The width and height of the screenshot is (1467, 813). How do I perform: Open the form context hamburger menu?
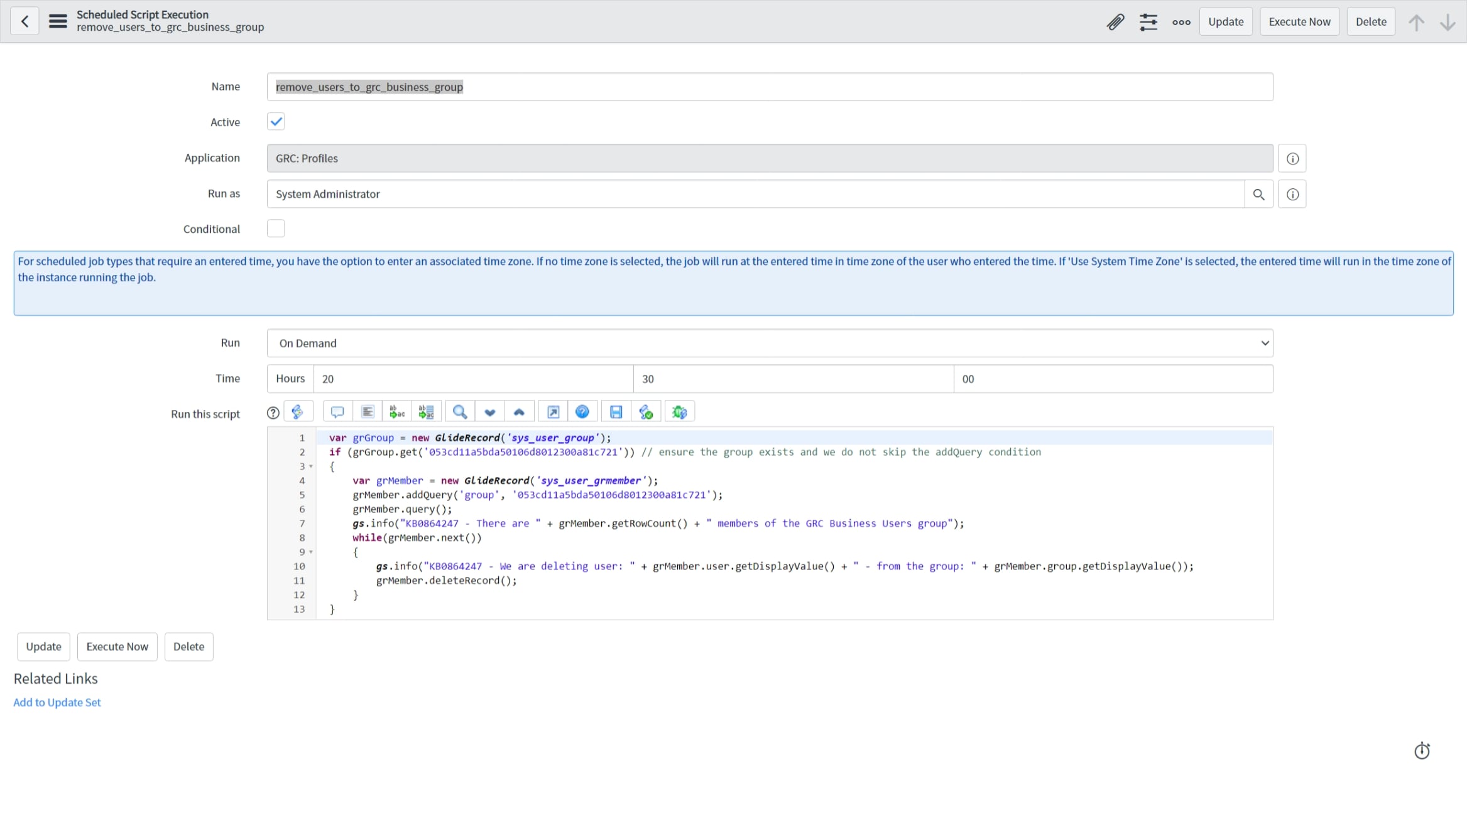(58, 21)
